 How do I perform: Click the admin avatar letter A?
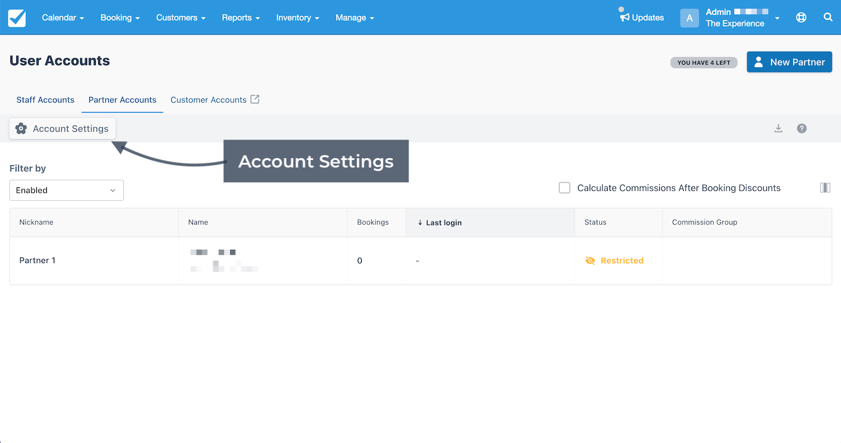coord(690,18)
